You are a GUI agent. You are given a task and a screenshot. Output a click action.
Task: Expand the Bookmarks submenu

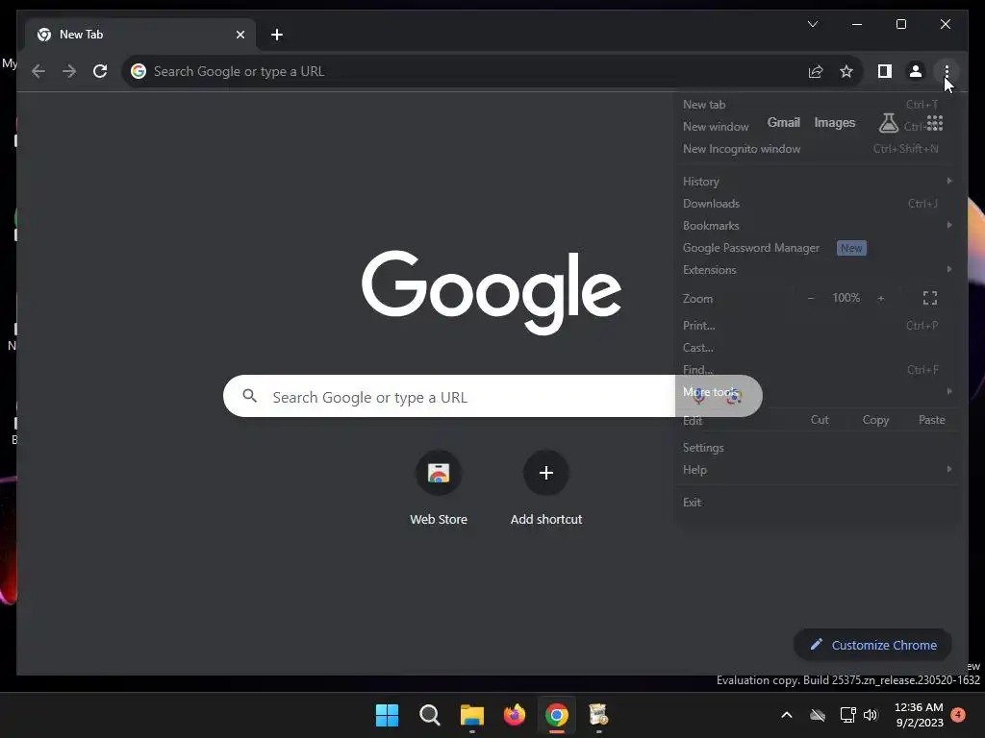pos(816,225)
